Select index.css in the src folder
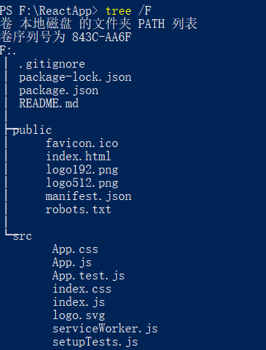Image resolution: width=266 pixels, height=350 pixels. click(x=82, y=289)
